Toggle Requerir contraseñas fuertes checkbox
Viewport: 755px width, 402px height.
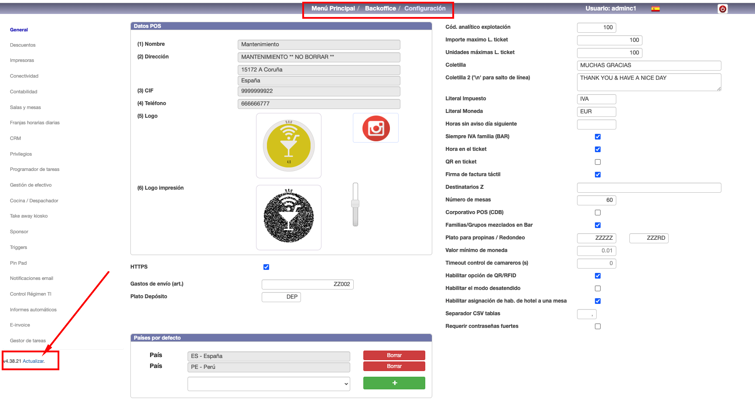[x=598, y=327]
